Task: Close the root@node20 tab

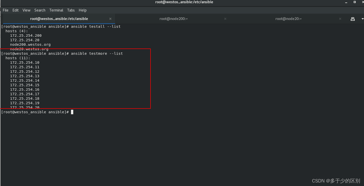Action: click(x=340, y=19)
